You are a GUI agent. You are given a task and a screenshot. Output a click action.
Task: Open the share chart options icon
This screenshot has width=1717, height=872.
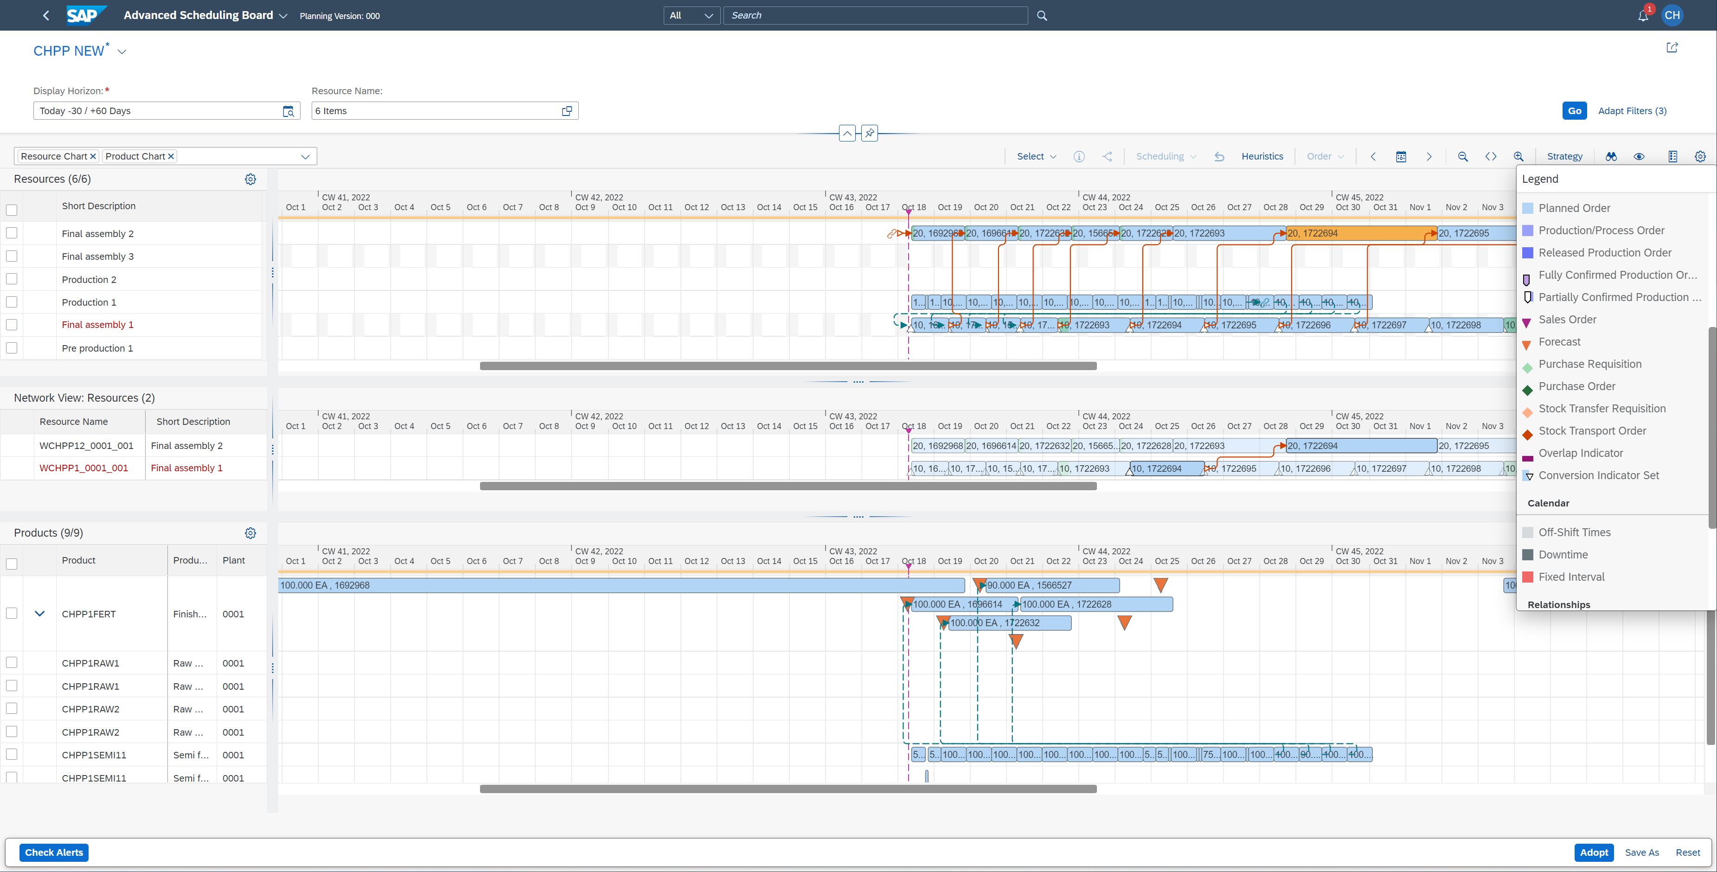tap(1107, 156)
